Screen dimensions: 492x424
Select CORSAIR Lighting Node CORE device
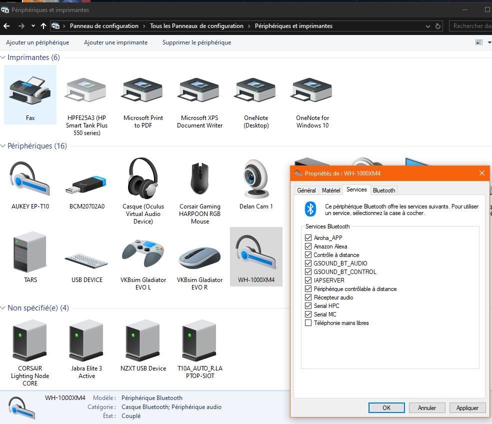click(x=30, y=352)
